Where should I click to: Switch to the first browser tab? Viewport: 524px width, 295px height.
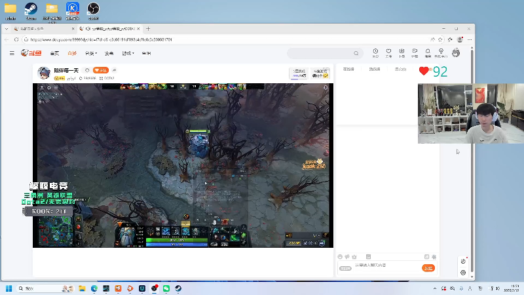click(44, 29)
